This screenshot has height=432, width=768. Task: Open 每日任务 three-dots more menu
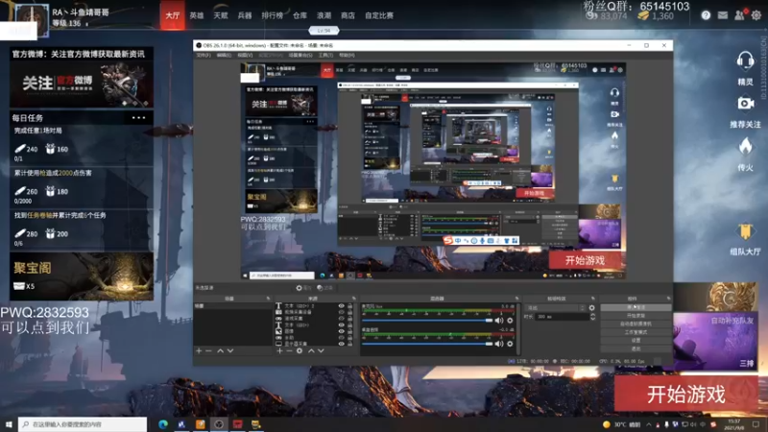click(x=138, y=117)
